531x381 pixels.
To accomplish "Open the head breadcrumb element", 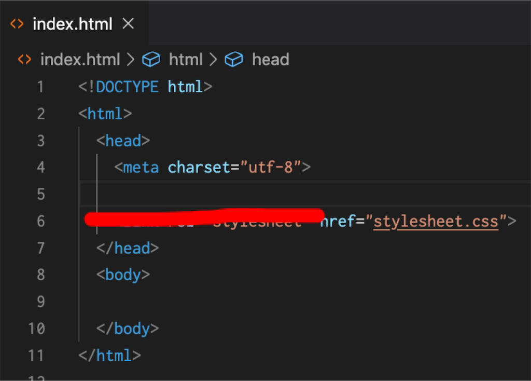I will pyautogui.click(x=271, y=59).
